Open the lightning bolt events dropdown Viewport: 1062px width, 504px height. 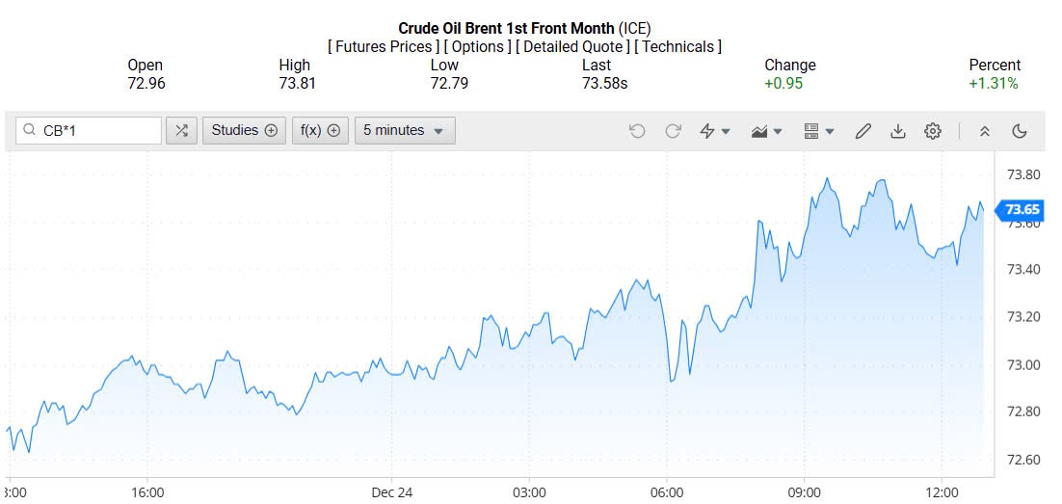pos(714,131)
